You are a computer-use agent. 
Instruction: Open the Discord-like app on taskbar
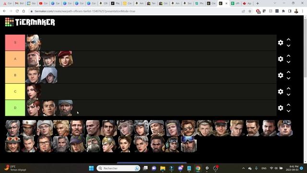180,168
